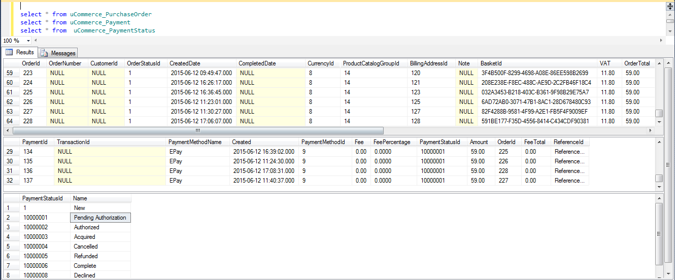The height and width of the screenshot is (280, 675).
Task: Select the Authorized status cell
Action: click(x=101, y=227)
